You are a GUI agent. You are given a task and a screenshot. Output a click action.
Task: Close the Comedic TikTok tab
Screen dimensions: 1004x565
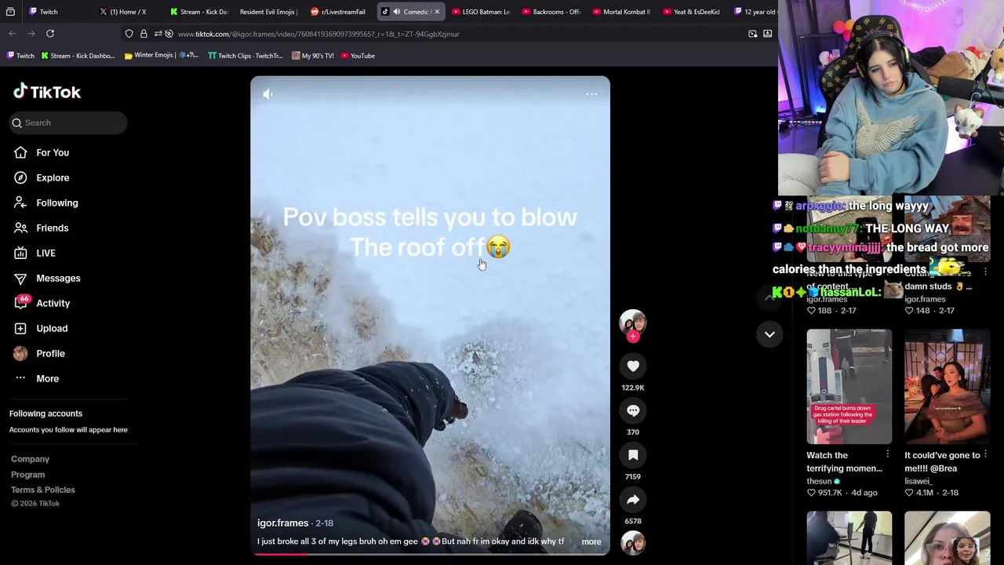coord(437,12)
